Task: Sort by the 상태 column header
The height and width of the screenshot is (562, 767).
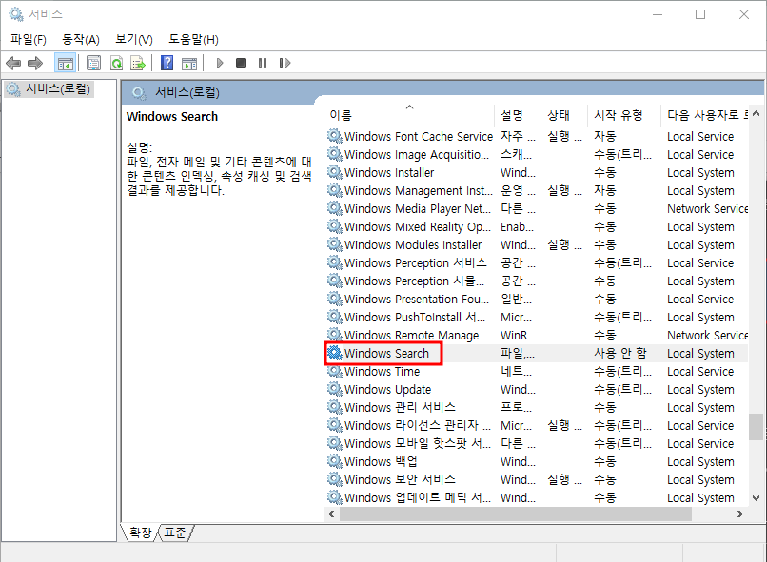Action: click(564, 115)
